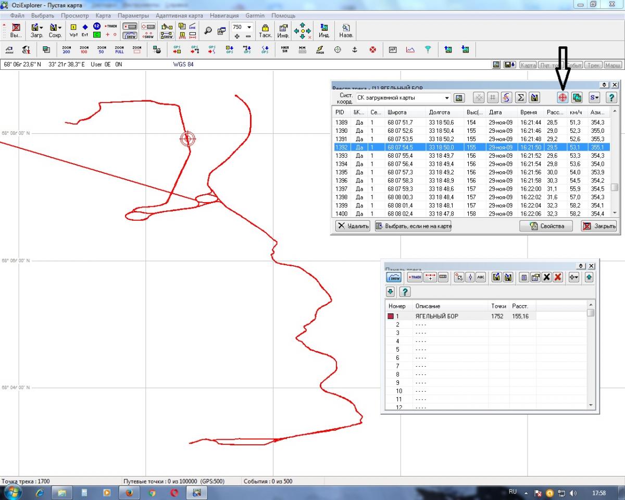Open the Garmin menu
625x500 pixels.
click(255, 16)
